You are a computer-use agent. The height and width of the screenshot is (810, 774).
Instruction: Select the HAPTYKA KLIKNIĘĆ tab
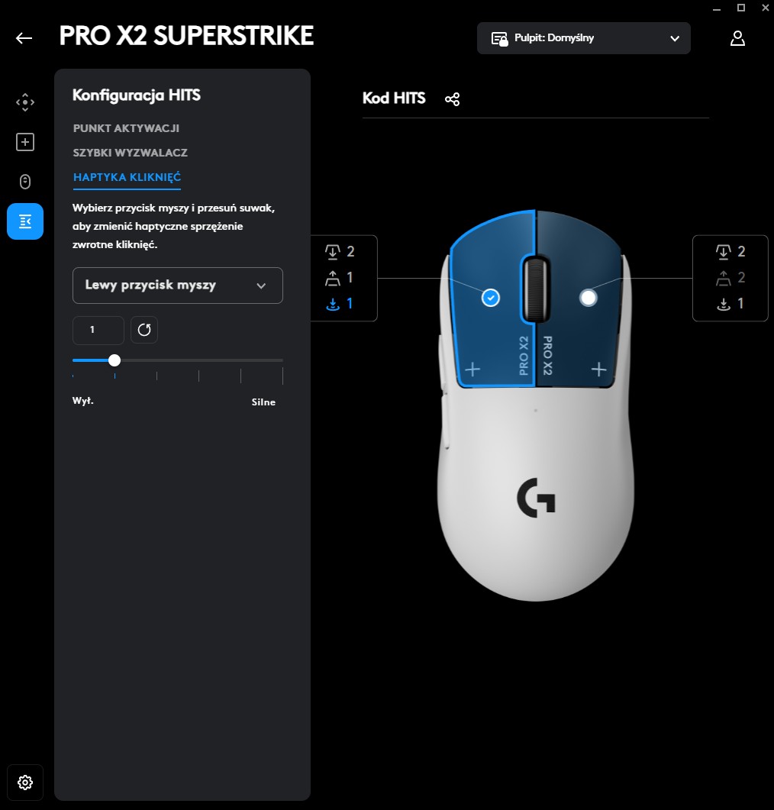[127, 177]
